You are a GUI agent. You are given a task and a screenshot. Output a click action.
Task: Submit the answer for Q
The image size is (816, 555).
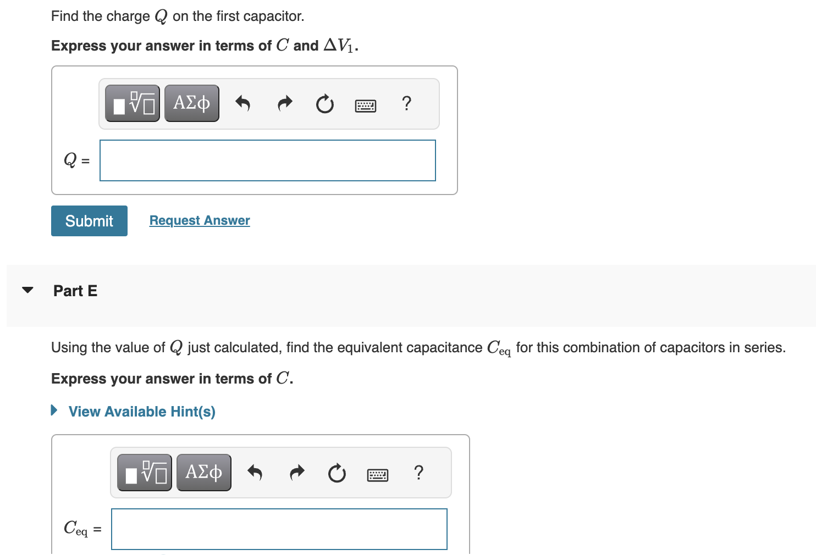pos(89,220)
